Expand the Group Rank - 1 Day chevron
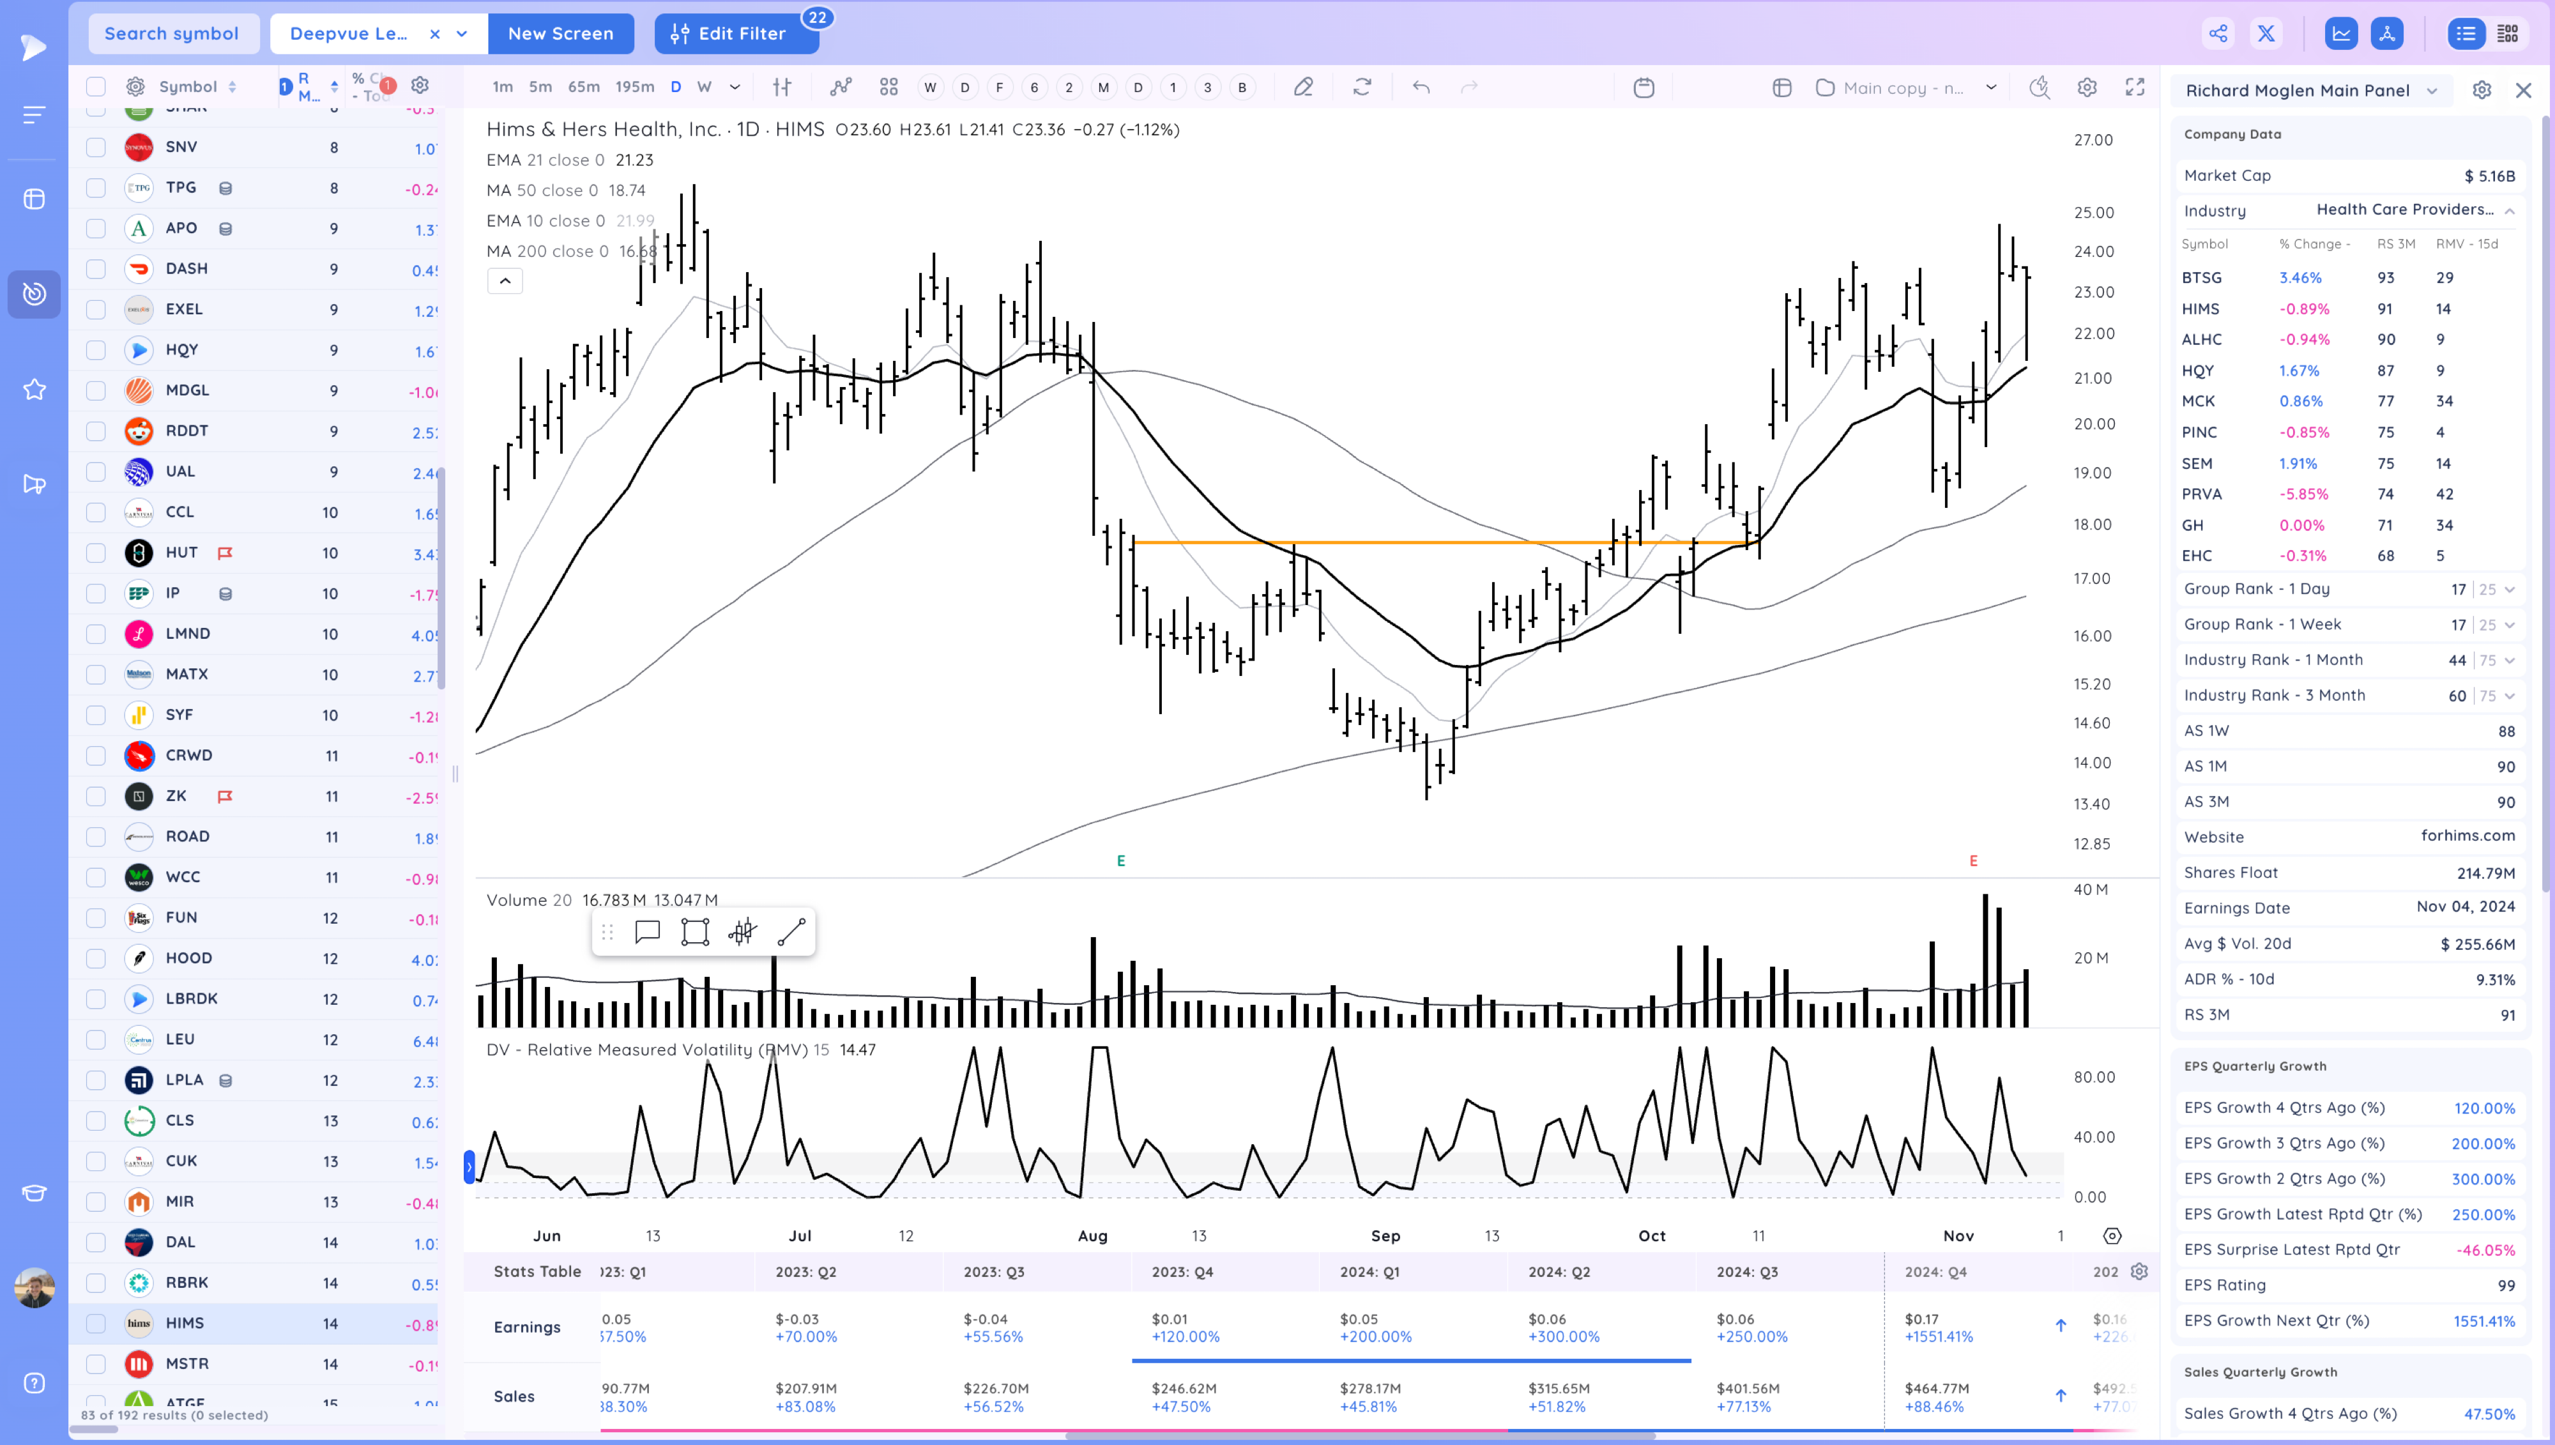The width and height of the screenshot is (2555, 1445). point(2510,590)
